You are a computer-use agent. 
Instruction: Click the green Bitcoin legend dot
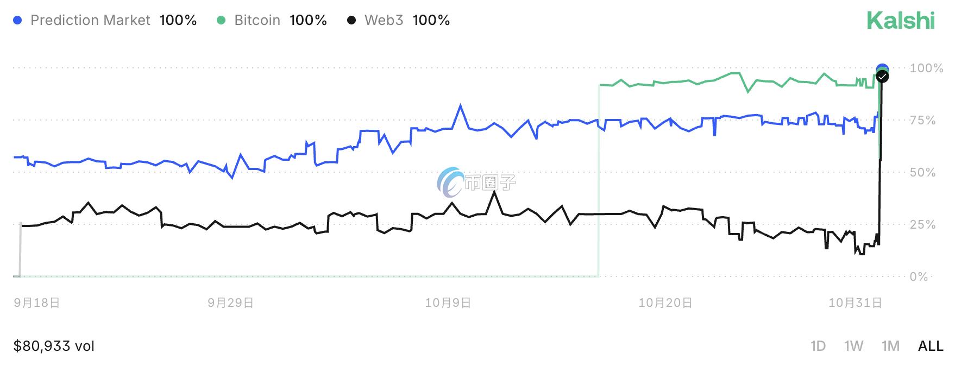tap(221, 21)
